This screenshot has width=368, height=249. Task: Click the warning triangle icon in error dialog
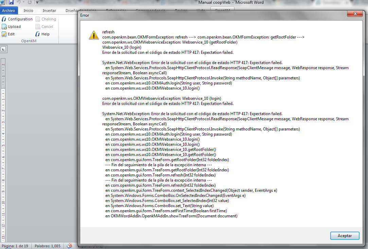pyautogui.click(x=93, y=35)
